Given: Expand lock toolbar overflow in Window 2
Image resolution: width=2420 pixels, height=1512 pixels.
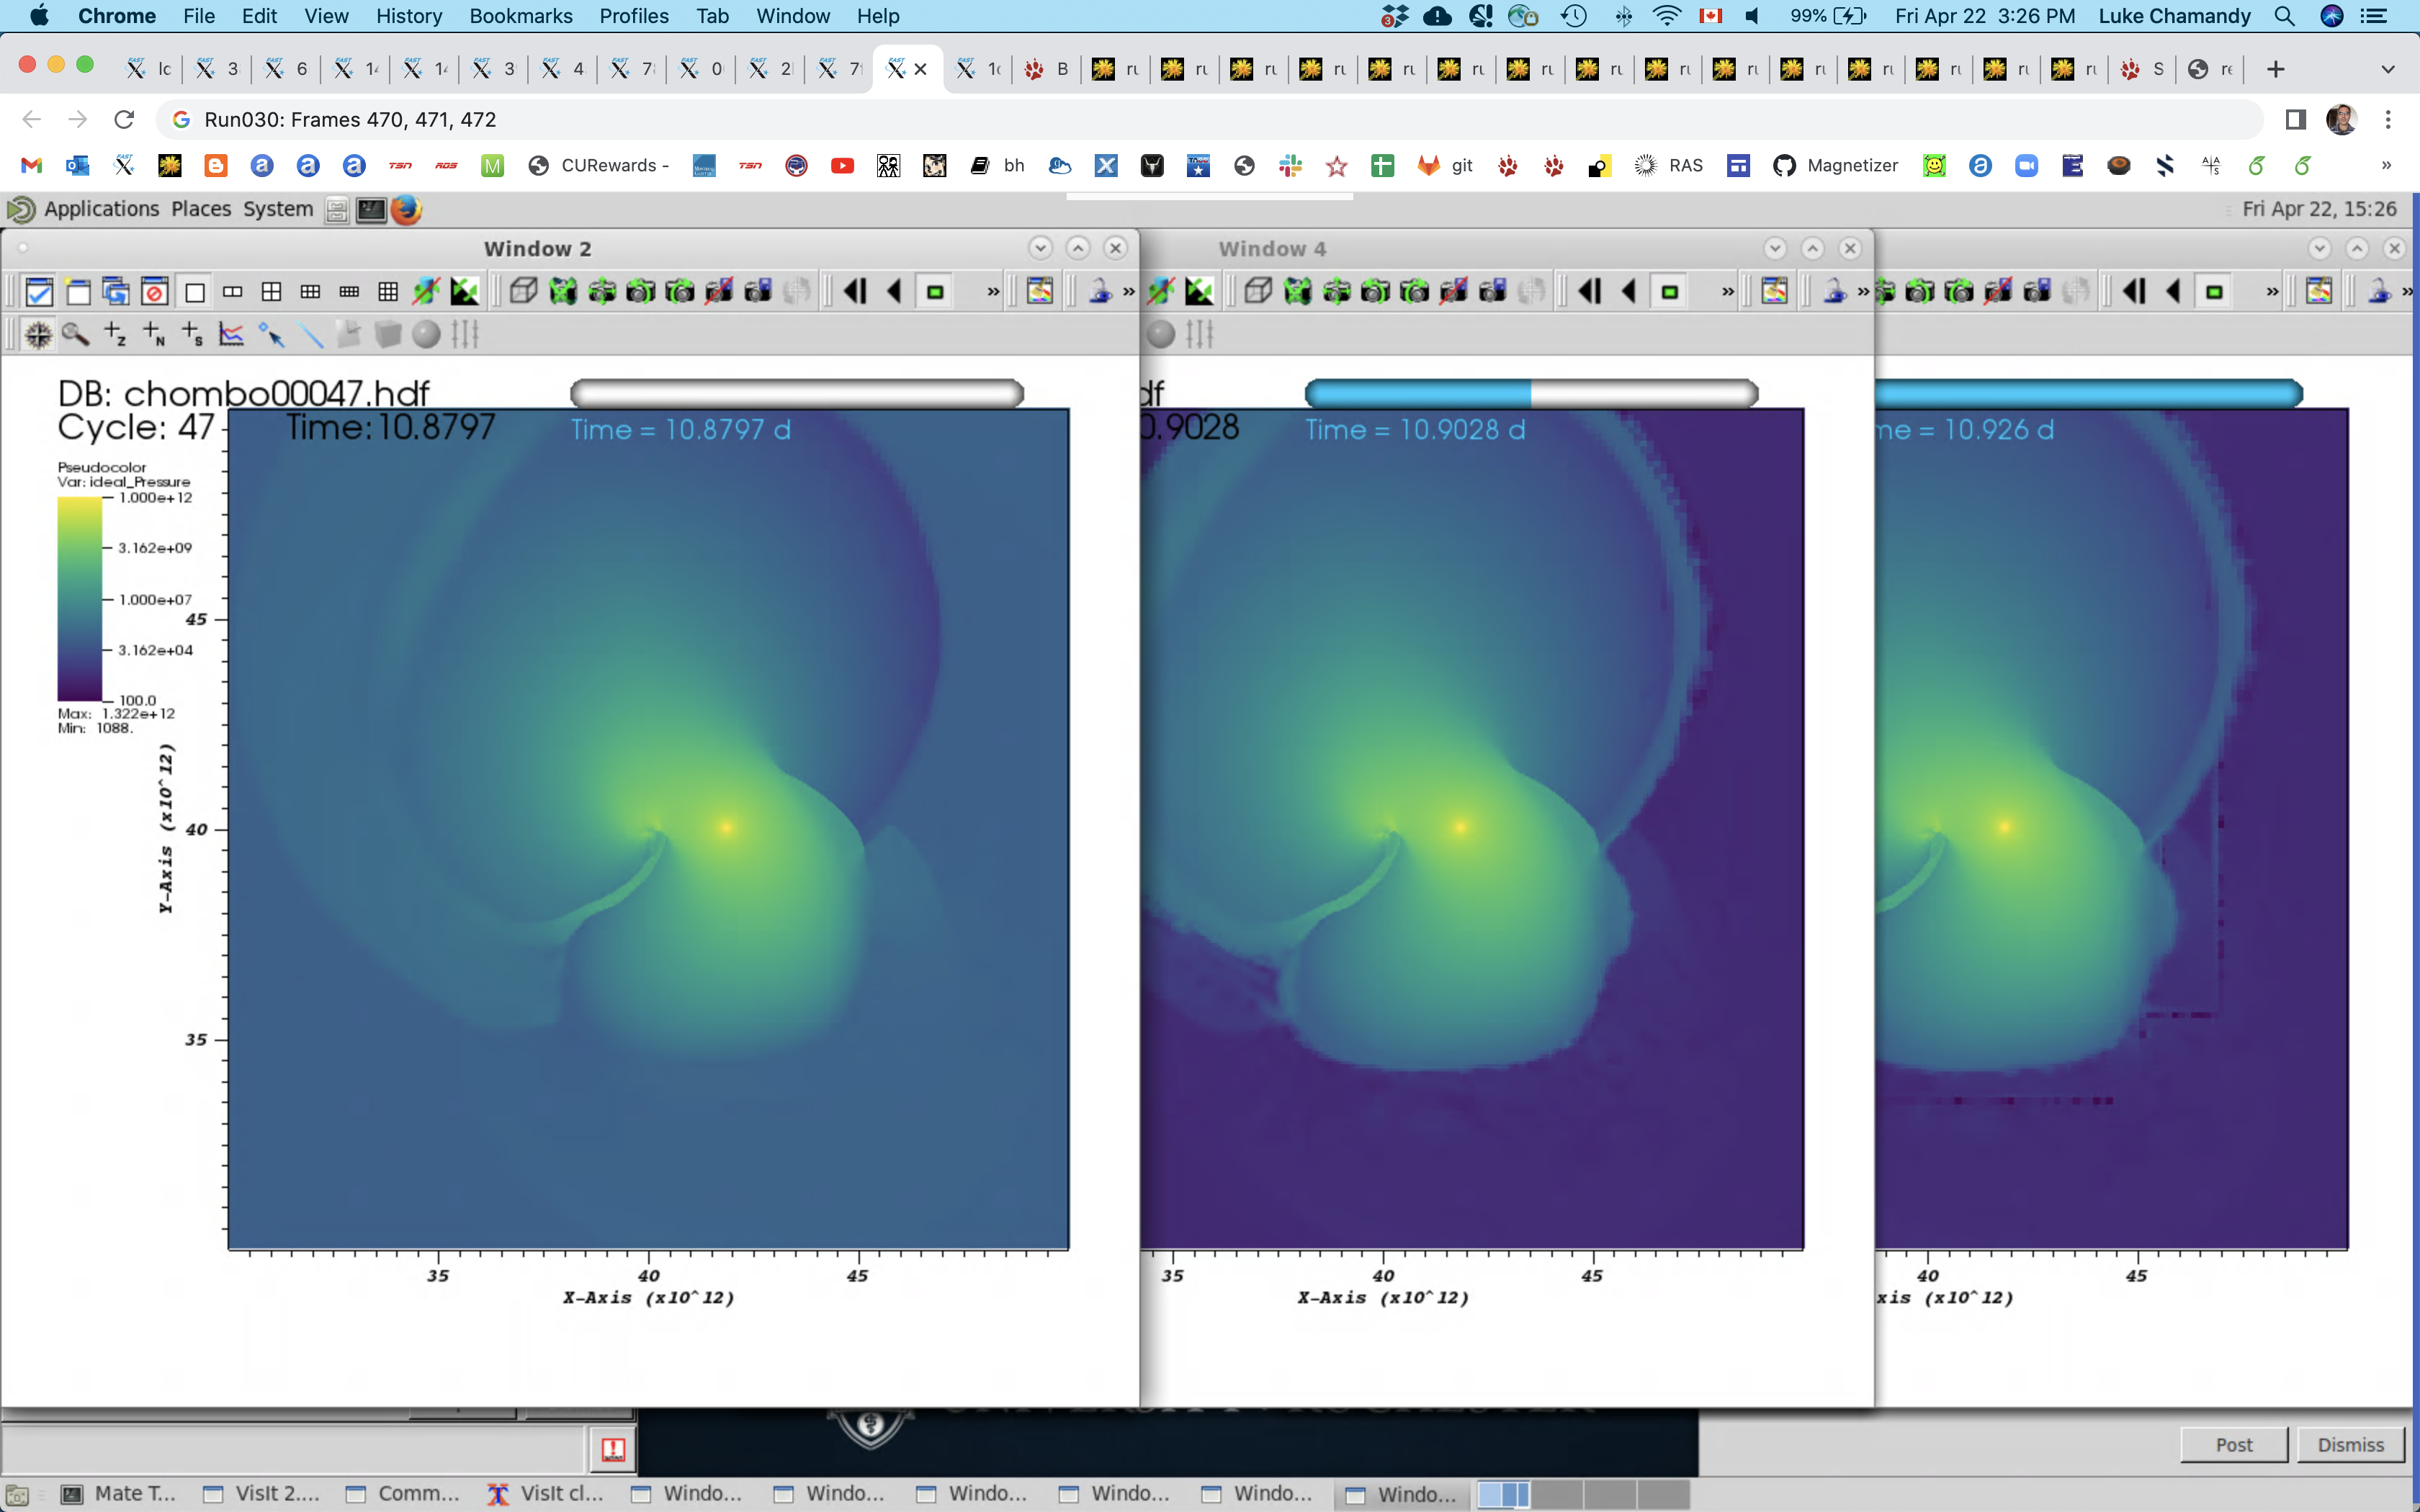Looking at the screenshot, I should (x=1129, y=292).
